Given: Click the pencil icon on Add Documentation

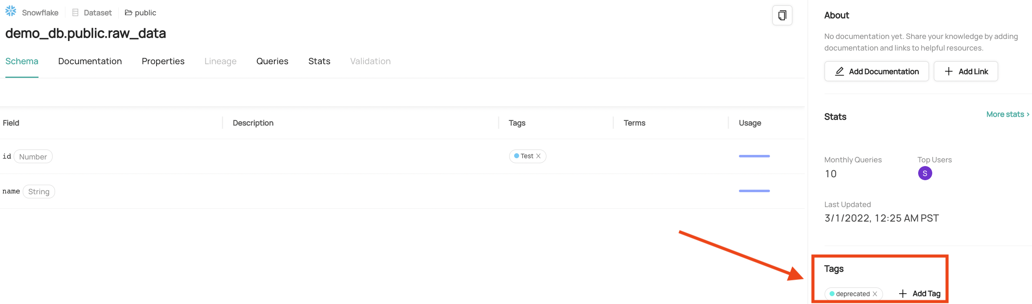Looking at the screenshot, I should (840, 71).
